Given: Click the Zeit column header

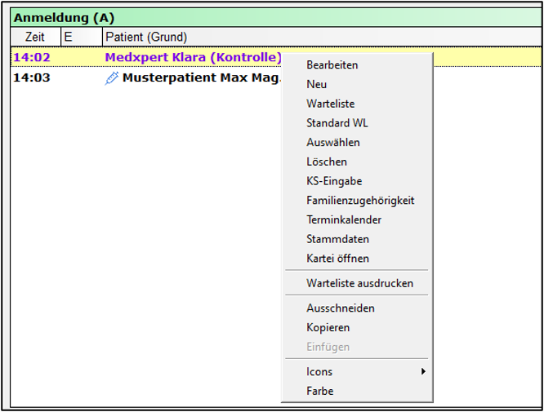Looking at the screenshot, I should coord(36,37).
